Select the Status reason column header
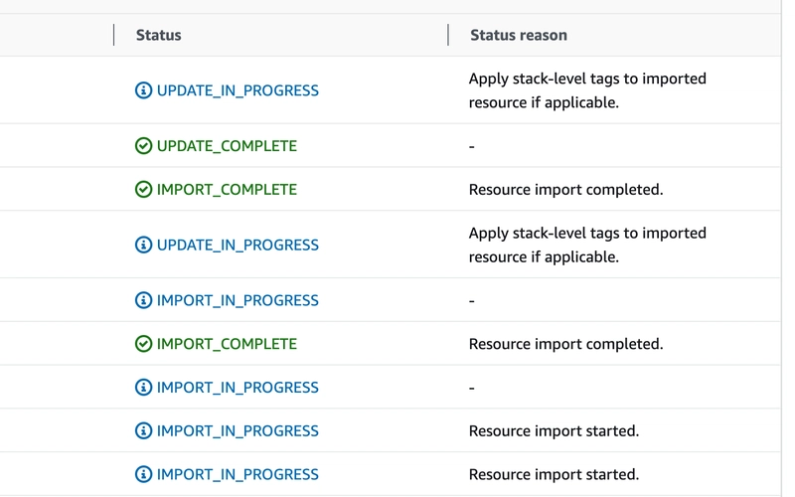The image size is (795, 497). (x=519, y=35)
